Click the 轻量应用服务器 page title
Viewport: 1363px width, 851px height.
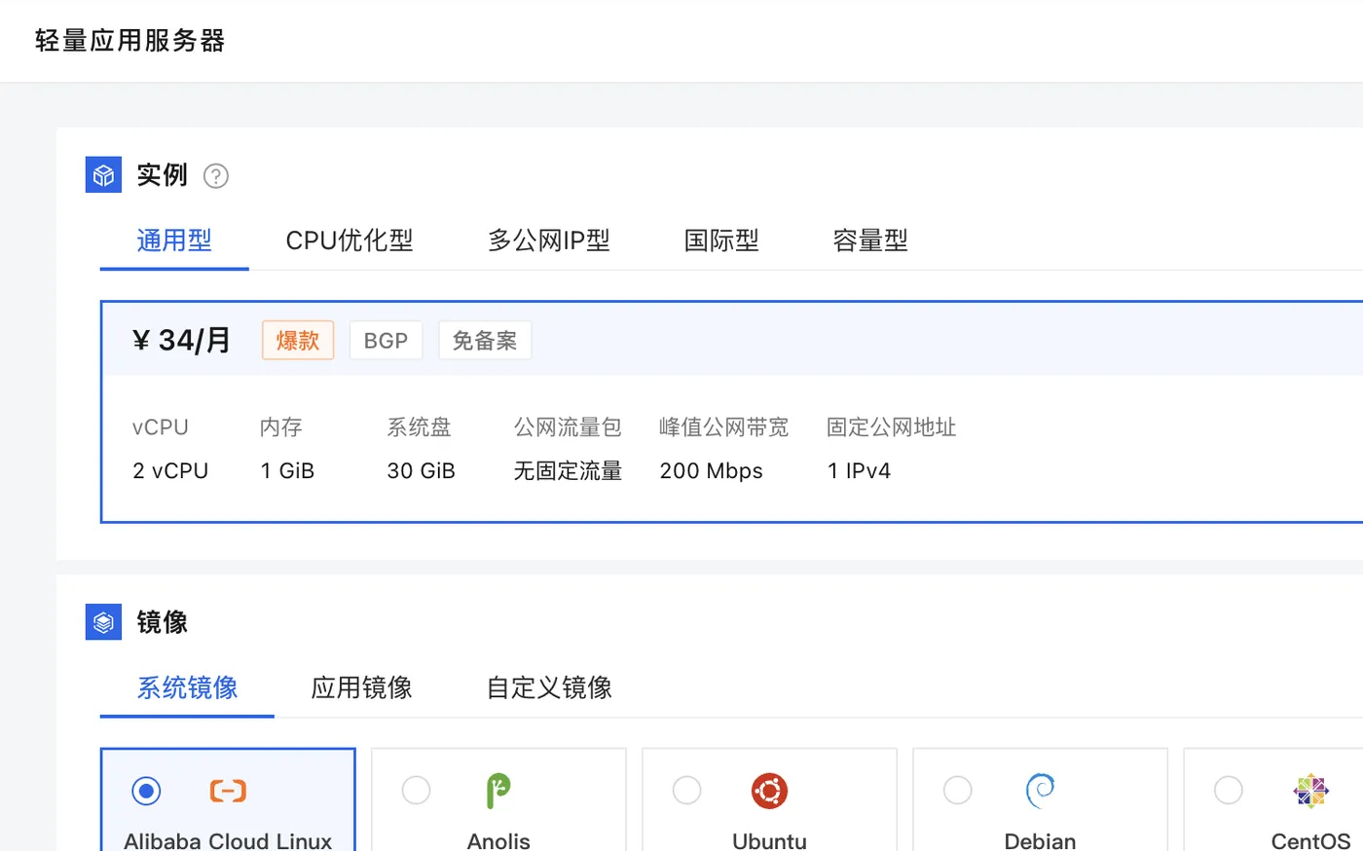pos(130,41)
